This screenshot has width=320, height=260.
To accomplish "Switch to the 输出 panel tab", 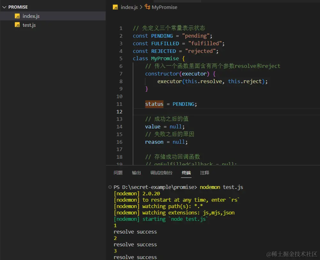I will coord(136,173).
